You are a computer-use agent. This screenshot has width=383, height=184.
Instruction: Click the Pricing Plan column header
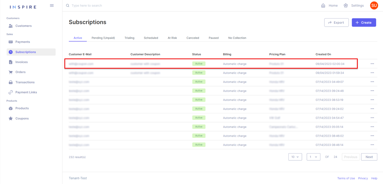[x=277, y=54]
